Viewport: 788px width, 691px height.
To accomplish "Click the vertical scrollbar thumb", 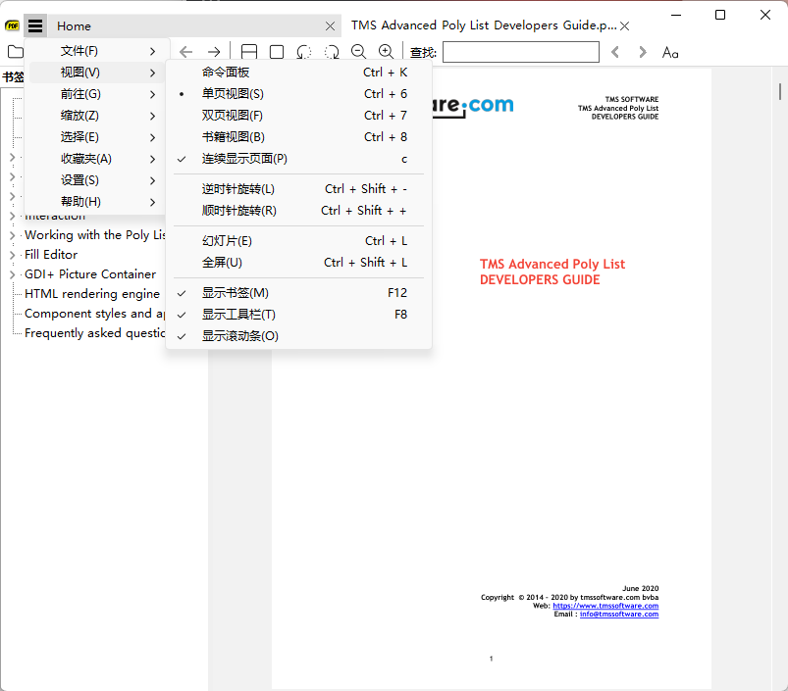I will coord(780,91).
